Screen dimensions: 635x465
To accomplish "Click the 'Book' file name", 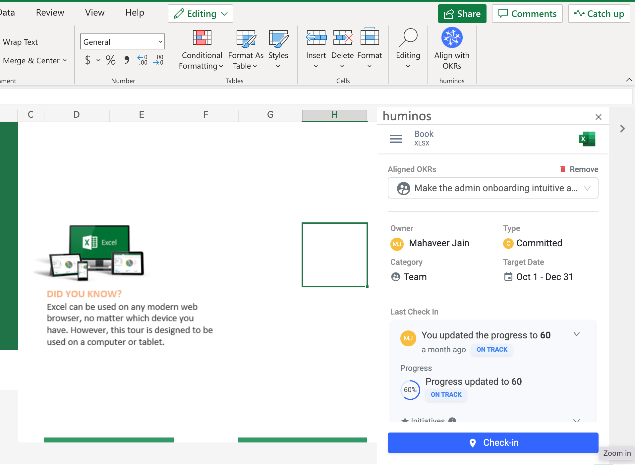I will point(424,134).
